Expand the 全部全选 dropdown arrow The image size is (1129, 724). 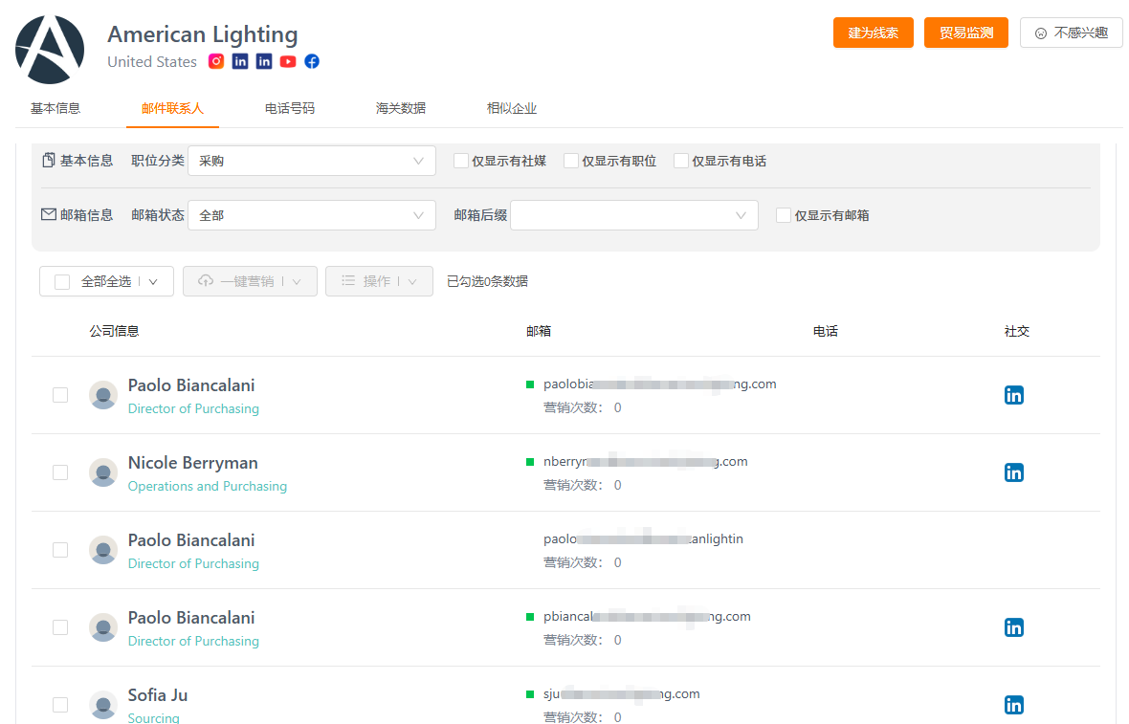pos(153,281)
